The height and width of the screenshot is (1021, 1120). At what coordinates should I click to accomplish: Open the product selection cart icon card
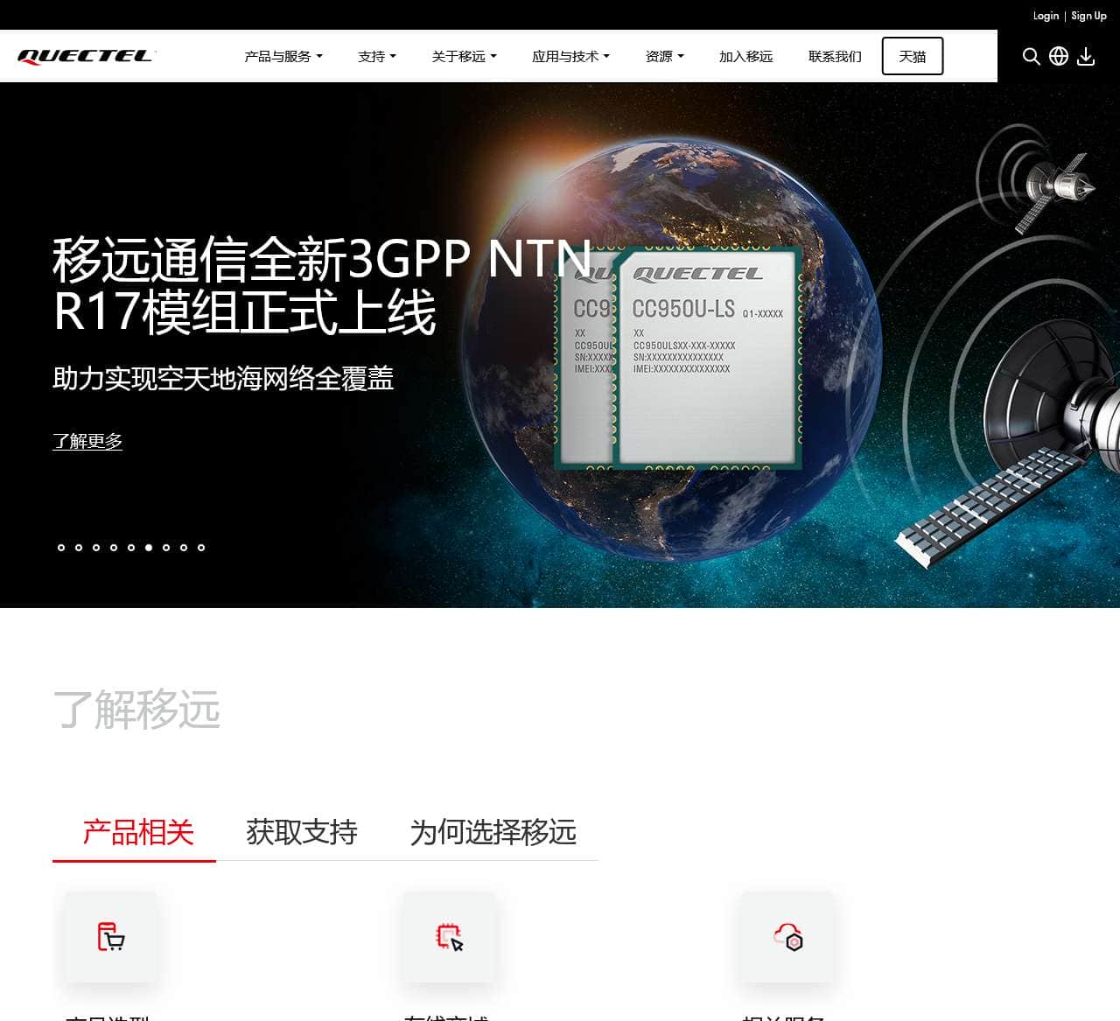click(110, 937)
